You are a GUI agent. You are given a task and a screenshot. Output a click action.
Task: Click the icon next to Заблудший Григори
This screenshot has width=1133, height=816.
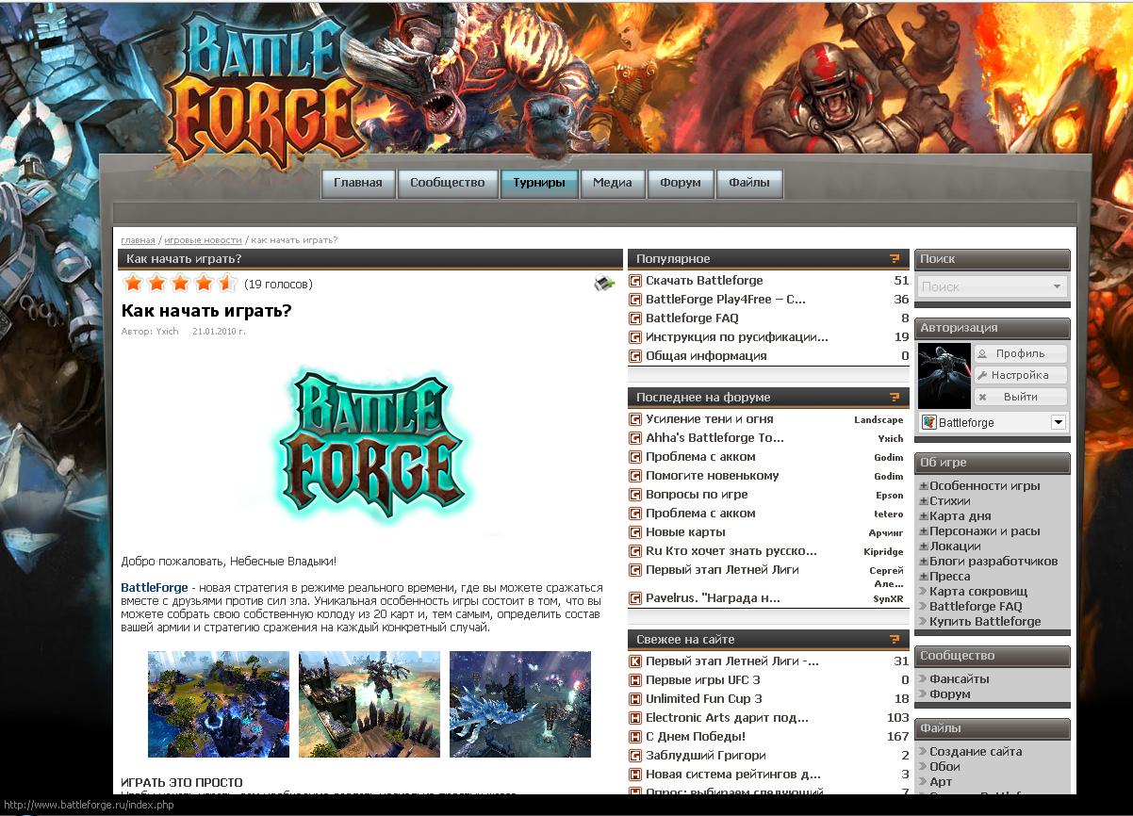(x=635, y=756)
